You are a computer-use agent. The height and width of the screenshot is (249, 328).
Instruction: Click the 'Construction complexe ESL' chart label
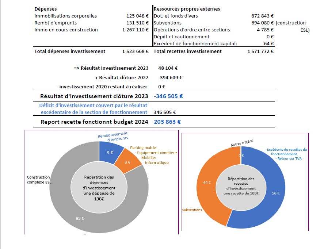[x=39, y=180]
